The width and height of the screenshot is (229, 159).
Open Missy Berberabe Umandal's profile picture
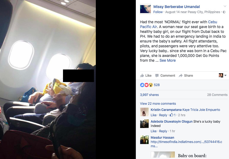point(145,9)
